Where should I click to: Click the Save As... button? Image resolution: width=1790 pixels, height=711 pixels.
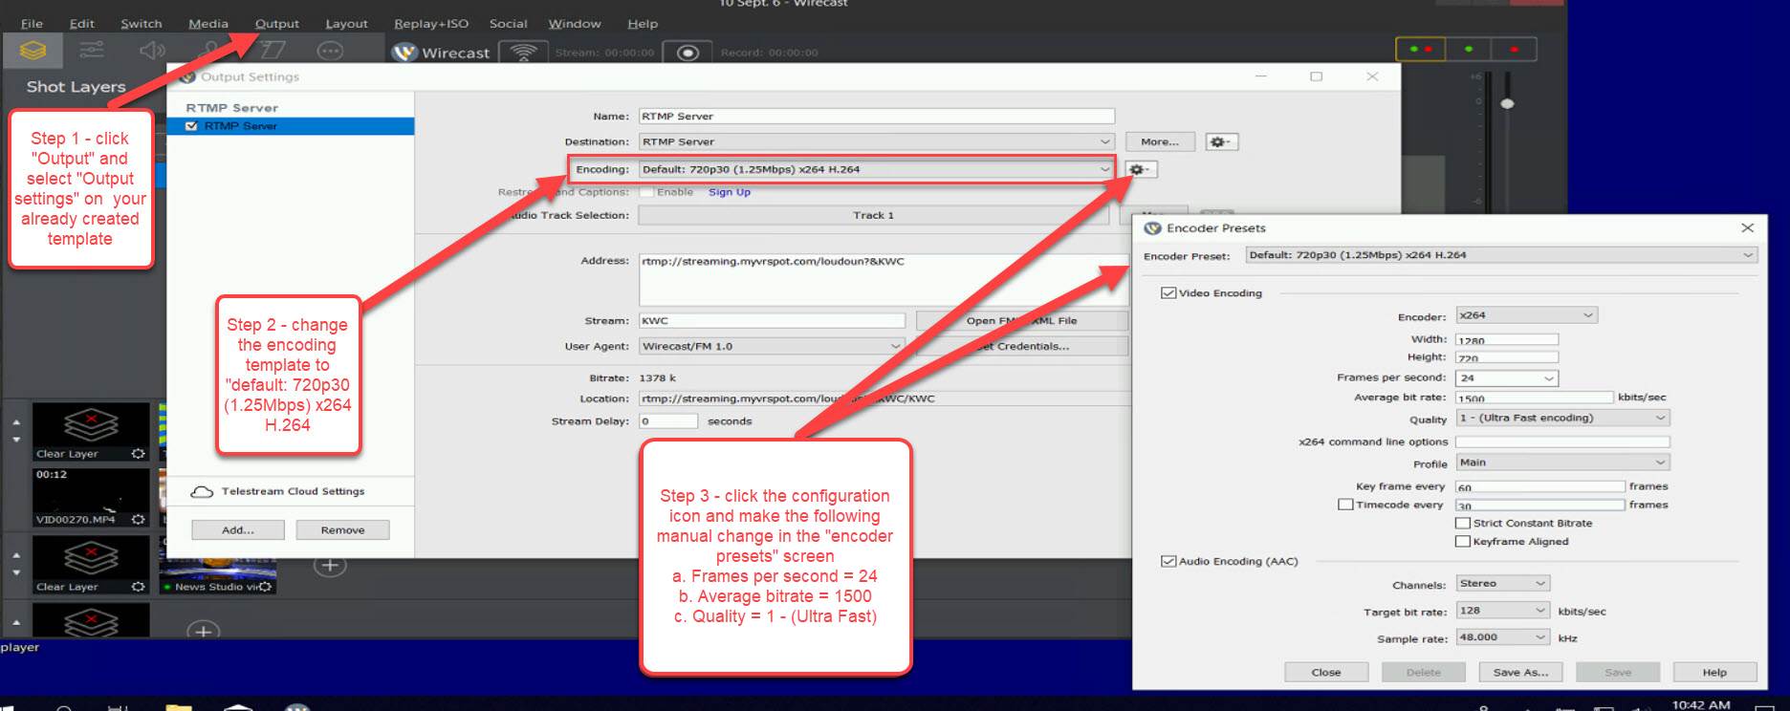[x=1520, y=672]
